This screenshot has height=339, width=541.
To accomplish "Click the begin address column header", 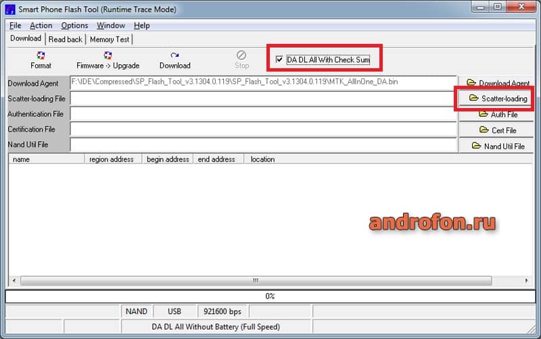I will (x=168, y=159).
